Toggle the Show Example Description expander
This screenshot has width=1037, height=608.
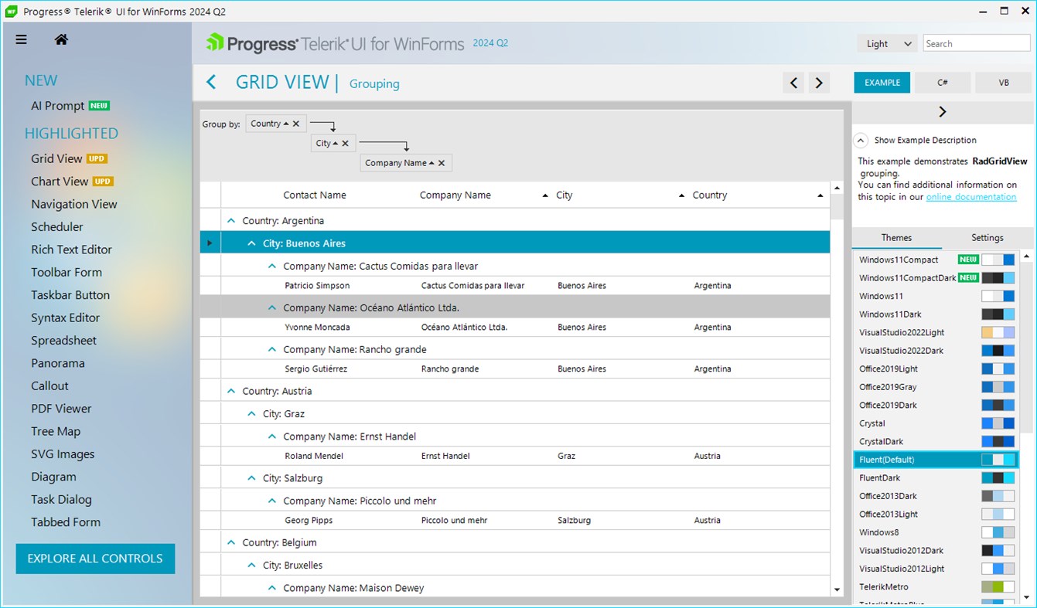pyautogui.click(x=860, y=141)
